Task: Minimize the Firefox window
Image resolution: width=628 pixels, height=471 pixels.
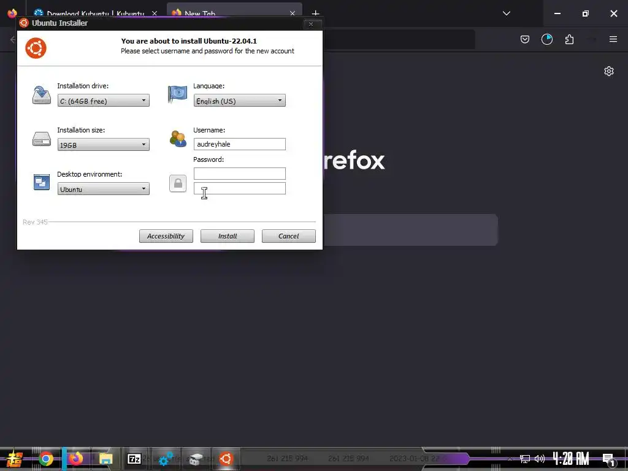Action: (557, 13)
